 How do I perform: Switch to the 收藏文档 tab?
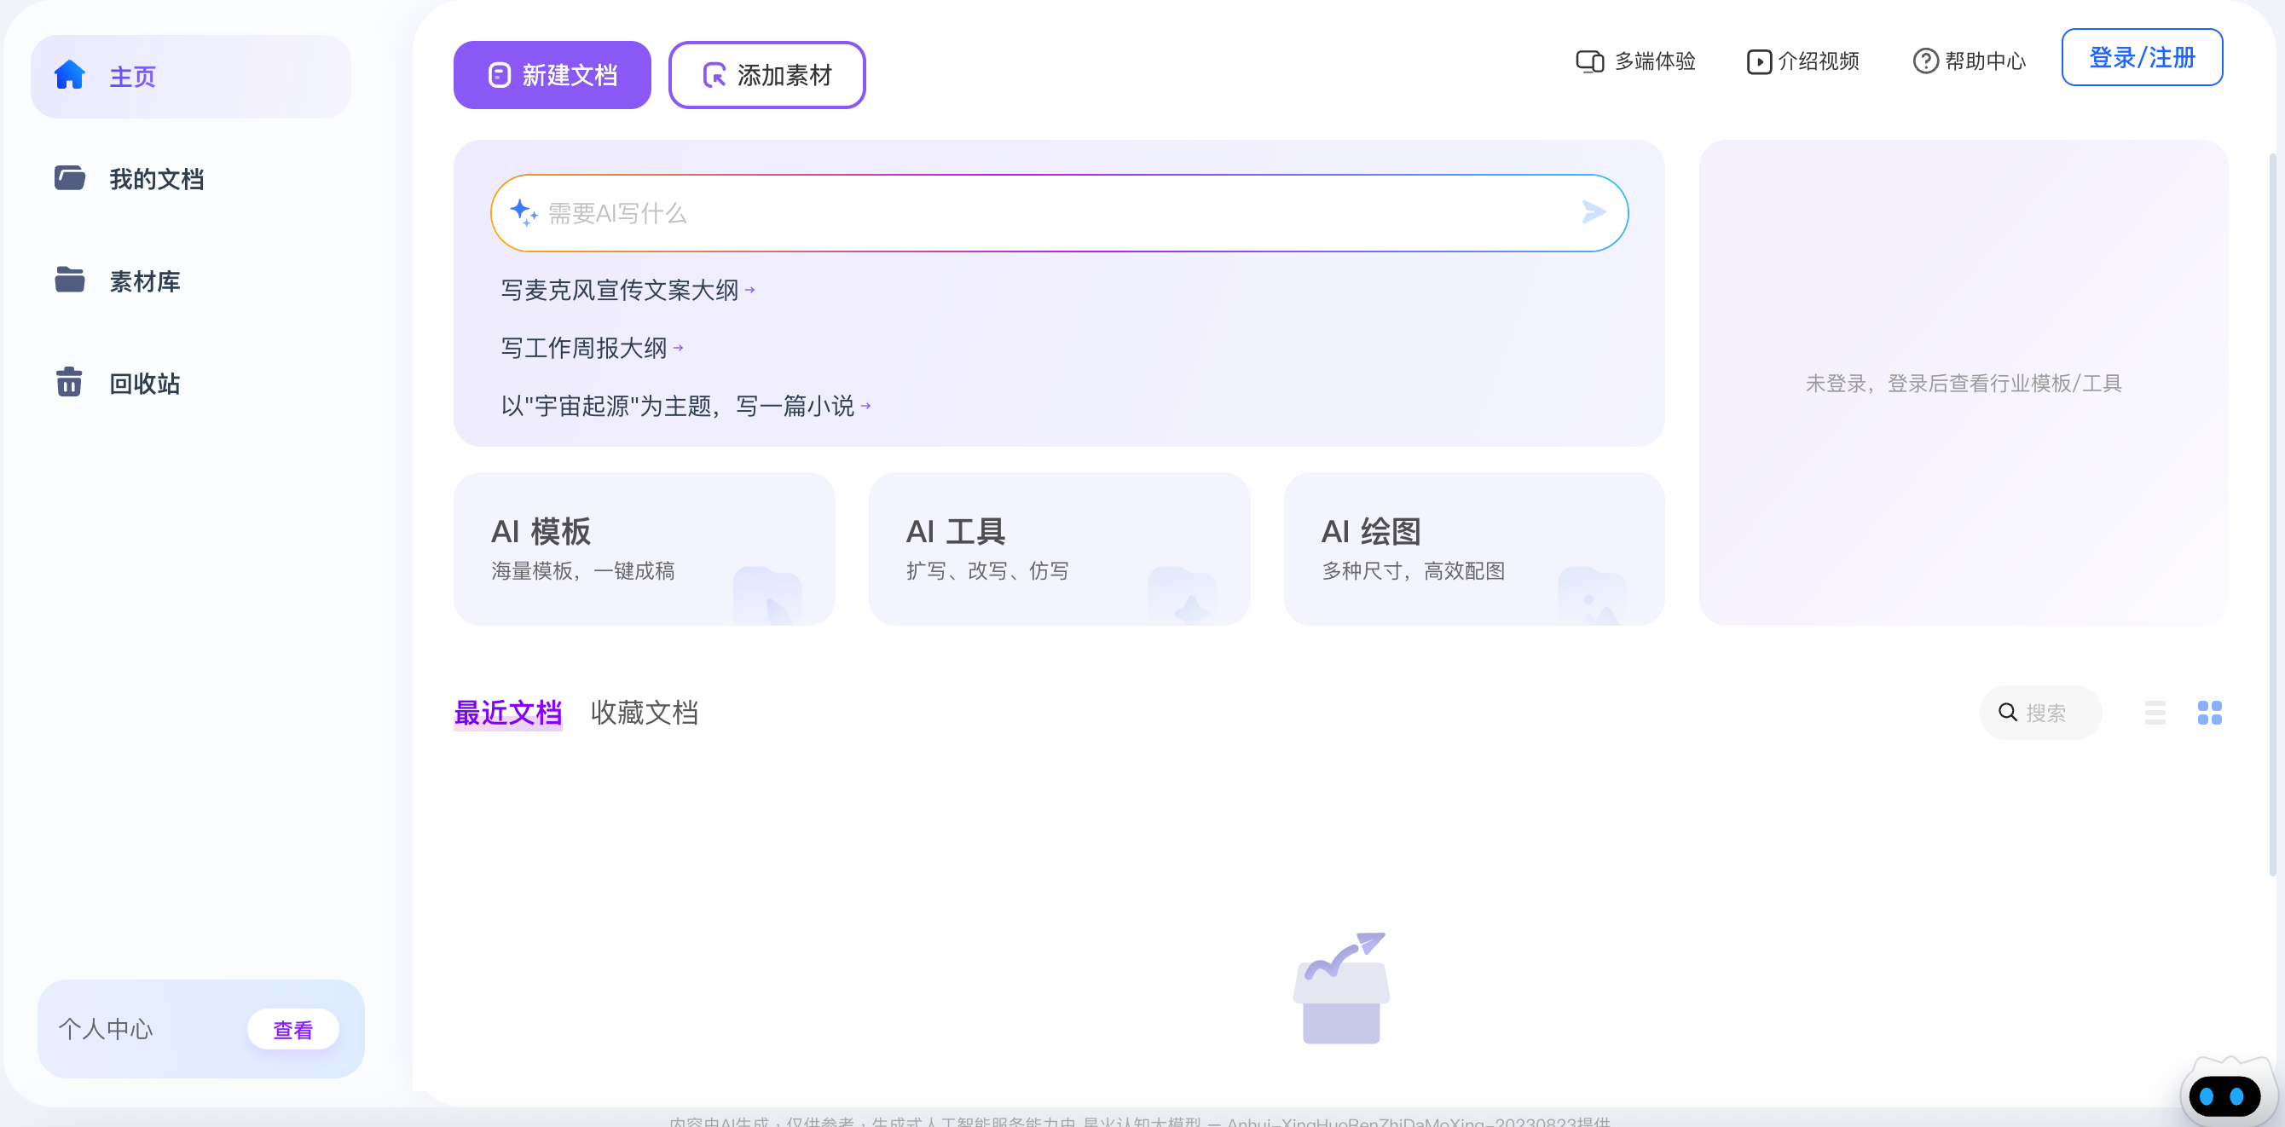645,712
